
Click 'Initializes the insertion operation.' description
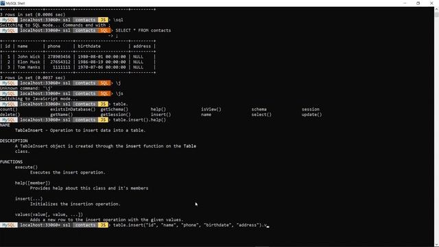tap(75, 204)
